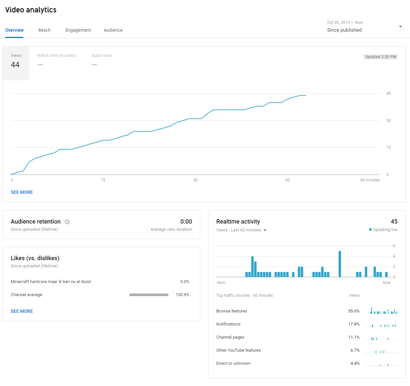This screenshot has width=410, height=386.
Task: Click SEE MORE in the Likes card
Action: 22,311
